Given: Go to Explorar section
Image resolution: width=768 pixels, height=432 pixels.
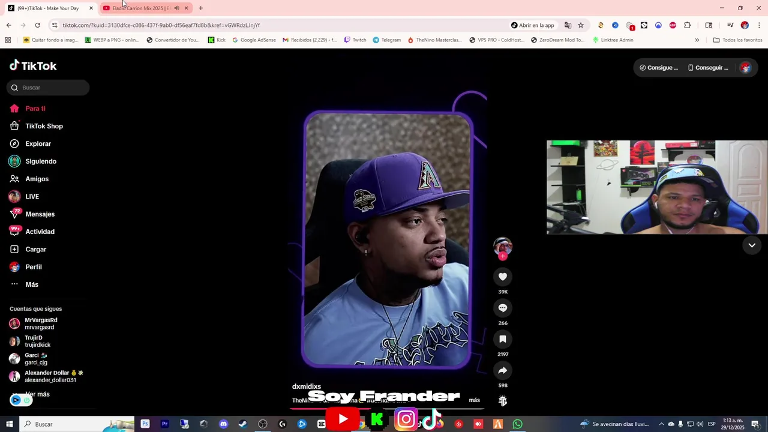Looking at the screenshot, I should tap(31, 144).
